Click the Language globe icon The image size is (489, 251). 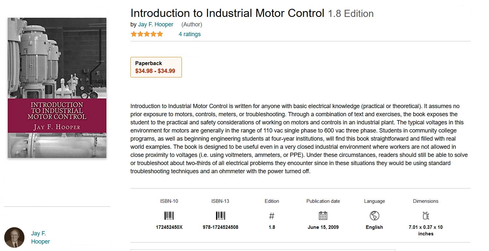pyautogui.click(x=374, y=216)
